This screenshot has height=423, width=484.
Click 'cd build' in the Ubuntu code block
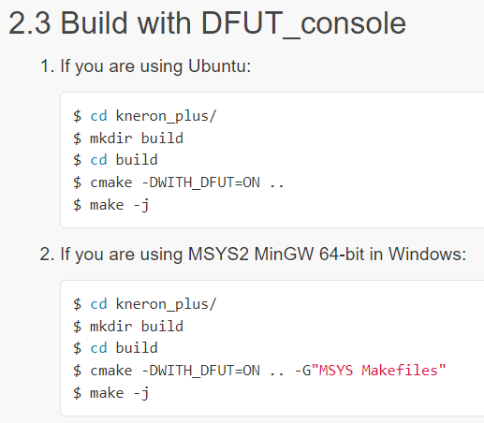coord(124,160)
